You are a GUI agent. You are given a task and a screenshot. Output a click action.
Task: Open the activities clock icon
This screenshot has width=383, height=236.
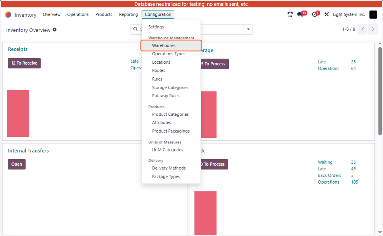click(x=314, y=14)
